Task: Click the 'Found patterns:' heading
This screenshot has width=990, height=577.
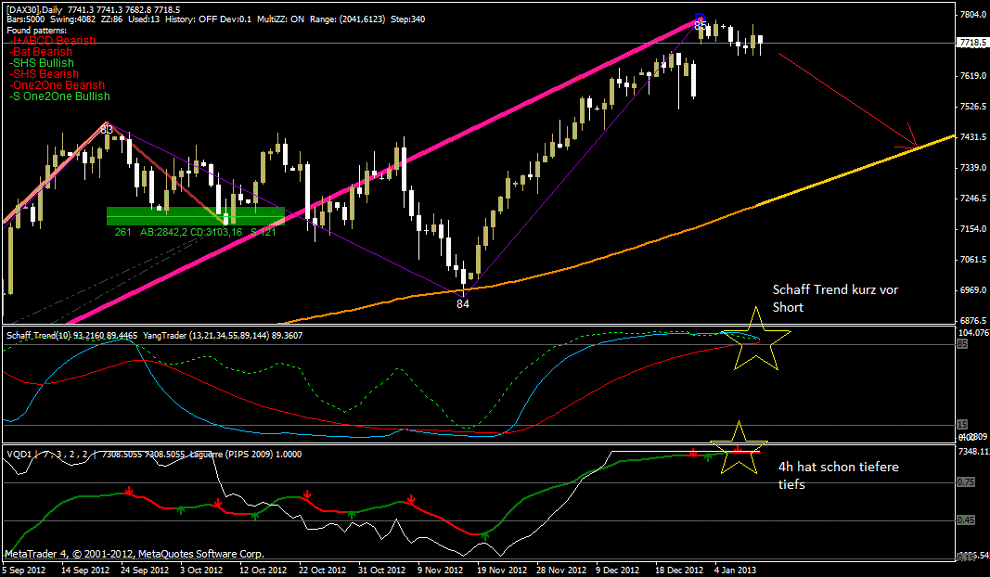Action: point(36,31)
